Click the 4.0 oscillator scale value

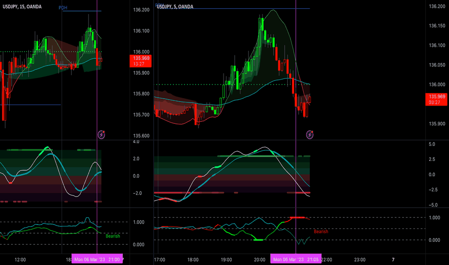tap(136, 142)
